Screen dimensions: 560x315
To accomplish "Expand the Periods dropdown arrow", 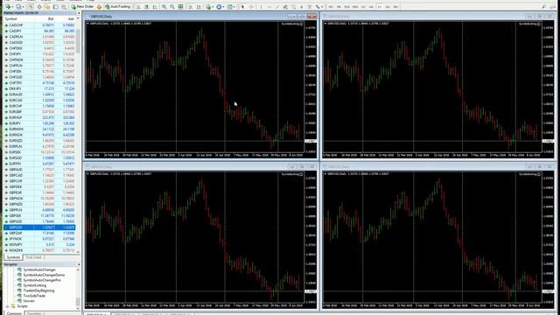I will tap(224, 7).
